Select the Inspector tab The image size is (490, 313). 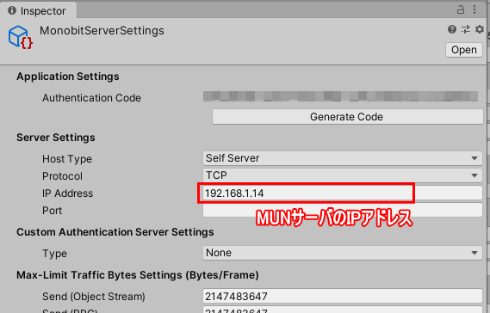(38, 10)
